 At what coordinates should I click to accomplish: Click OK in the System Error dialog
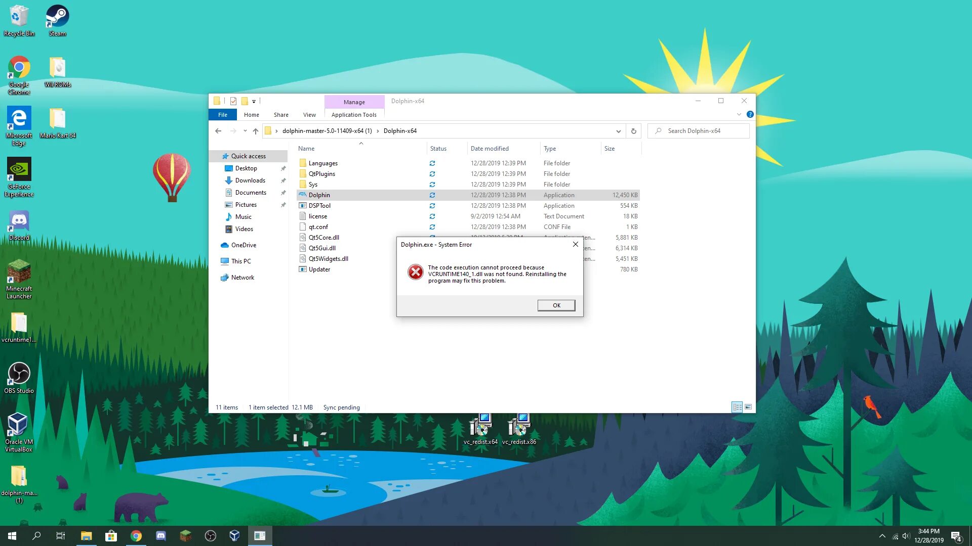556,305
